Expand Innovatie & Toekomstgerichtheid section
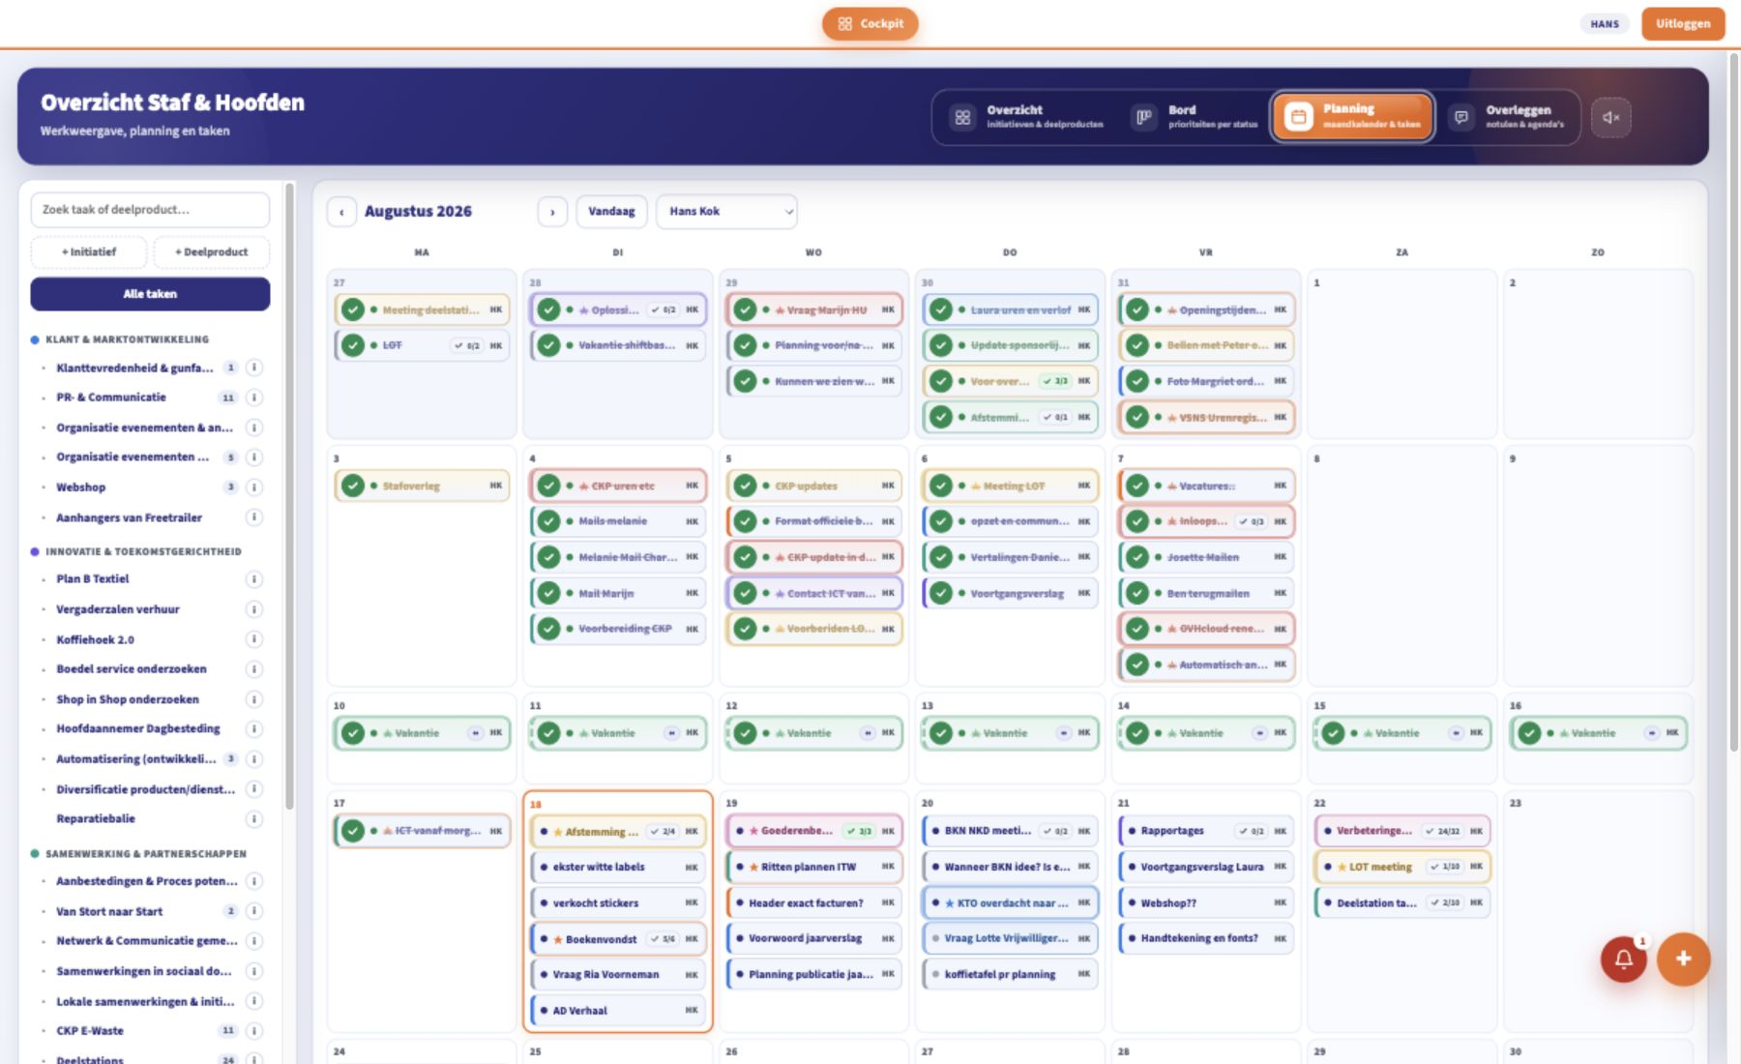The height and width of the screenshot is (1064, 1741). tap(135, 551)
